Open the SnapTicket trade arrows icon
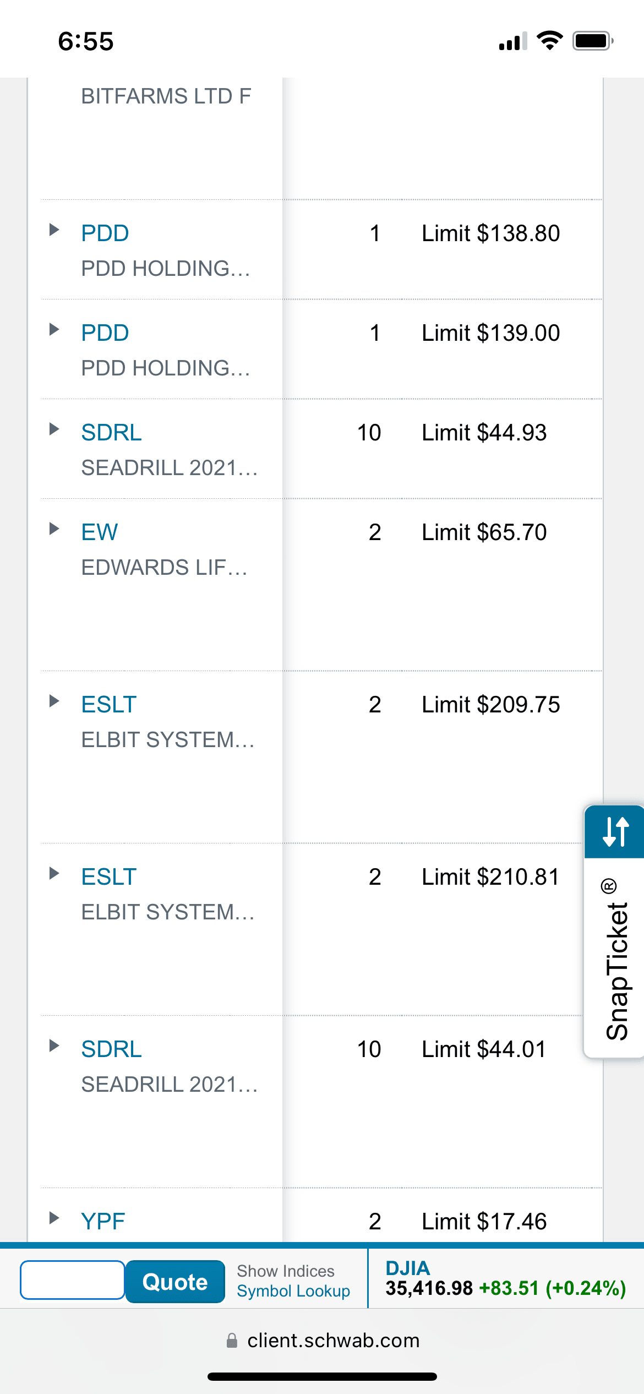The width and height of the screenshot is (644, 1394). [615, 831]
